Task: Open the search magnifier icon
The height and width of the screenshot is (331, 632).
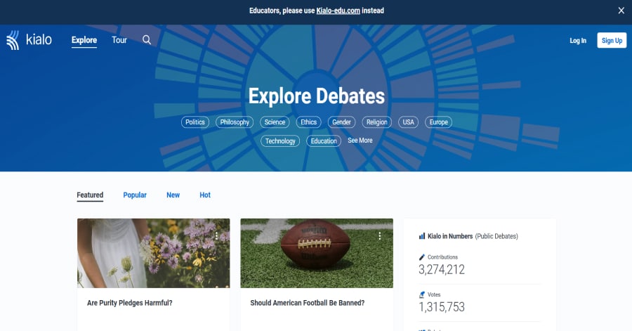Action: click(147, 40)
